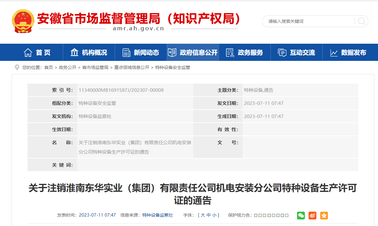Screen dimensions: 378x226
Task: Click the 文号 label cell
Action: coord(218,147)
